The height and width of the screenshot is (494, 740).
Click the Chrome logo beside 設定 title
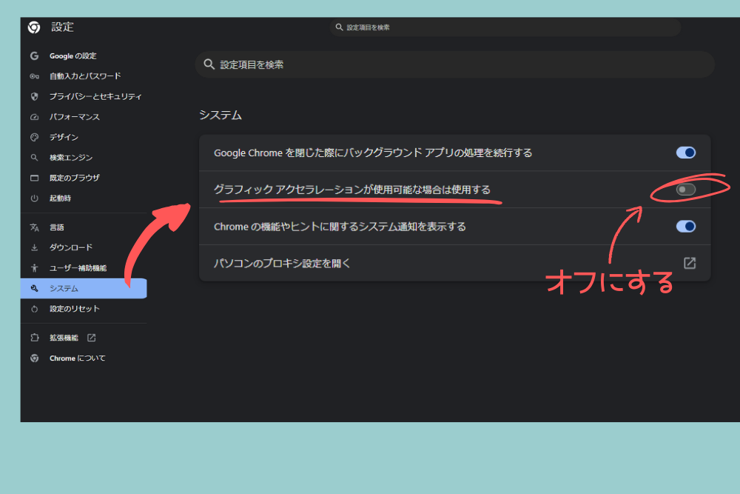(34, 27)
